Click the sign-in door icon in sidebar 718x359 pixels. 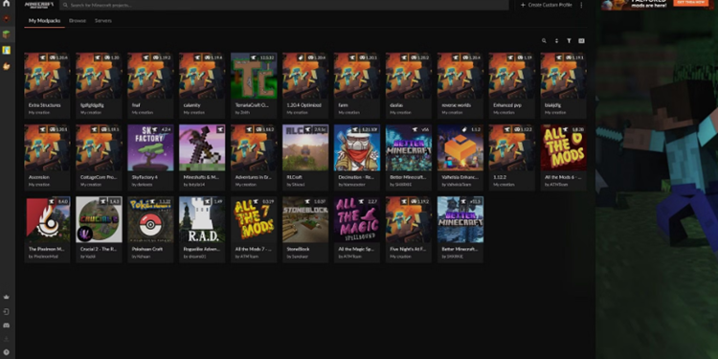[x=6, y=311]
